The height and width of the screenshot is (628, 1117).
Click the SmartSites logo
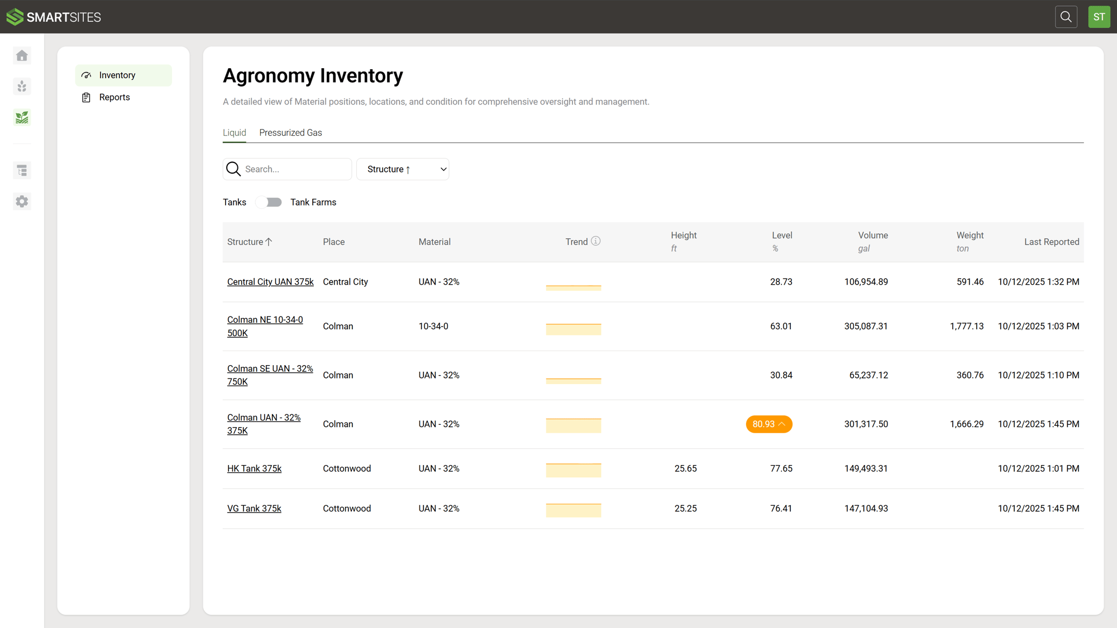coord(54,17)
